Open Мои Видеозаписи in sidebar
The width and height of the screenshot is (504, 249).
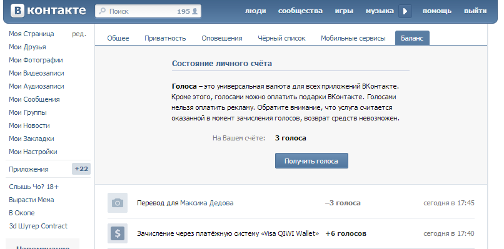tap(36, 73)
